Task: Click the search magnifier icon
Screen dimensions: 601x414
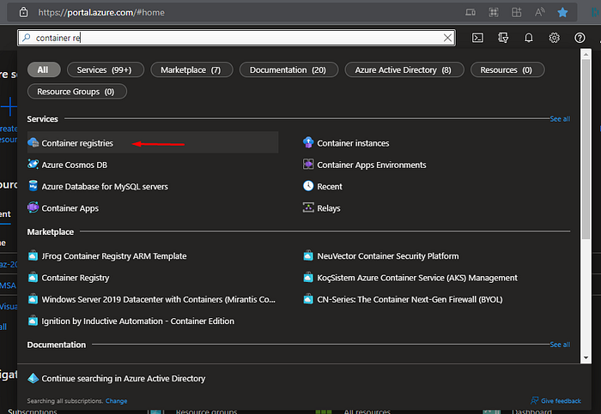Action: (26, 38)
